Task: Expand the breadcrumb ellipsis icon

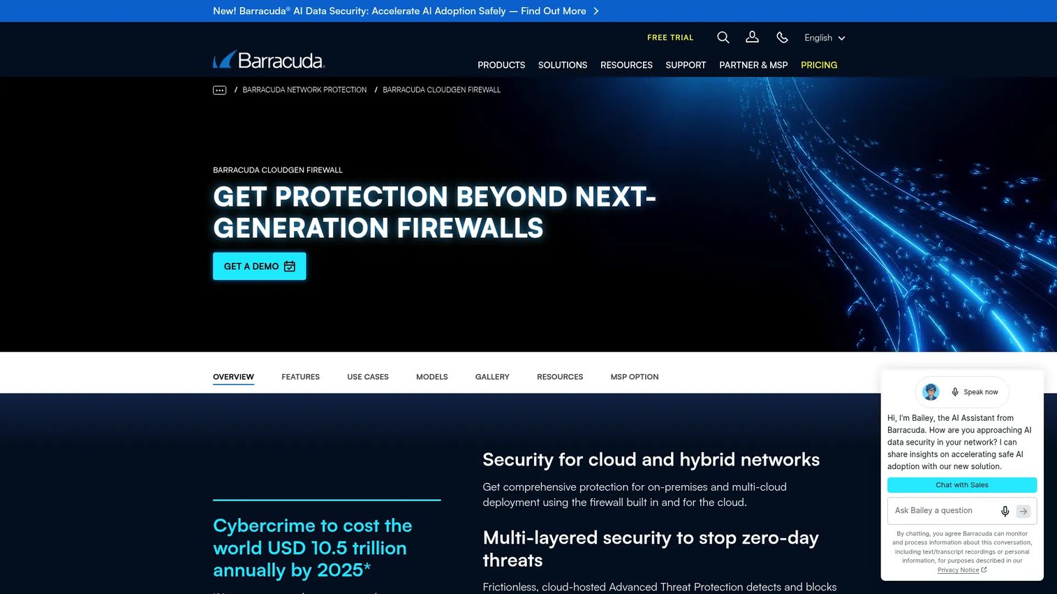Action: click(x=219, y=90)
